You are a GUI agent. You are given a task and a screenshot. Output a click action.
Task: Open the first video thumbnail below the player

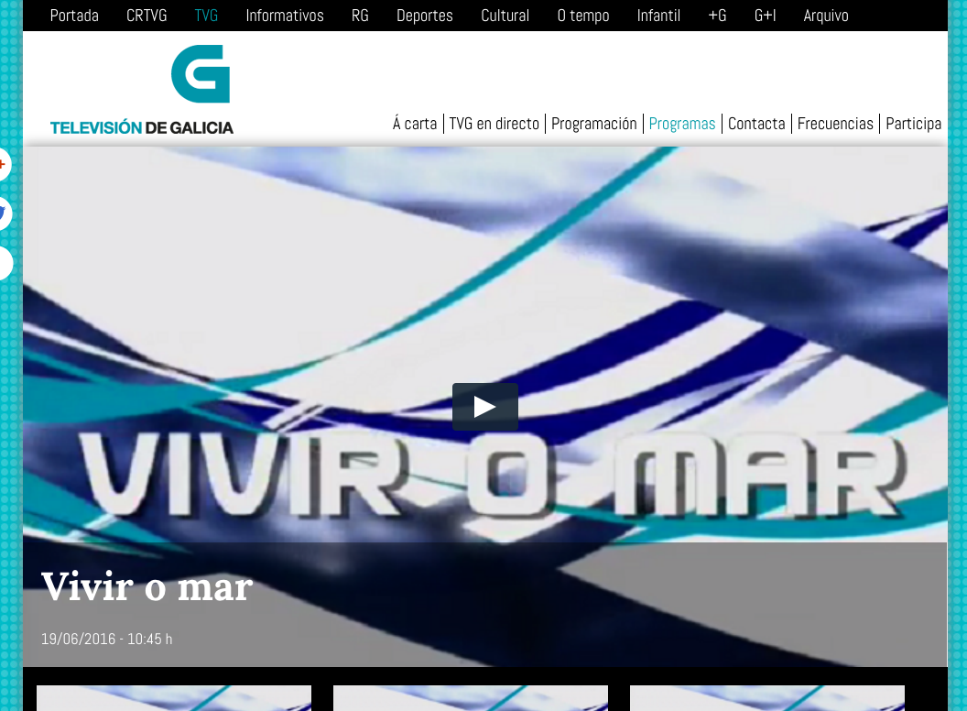(x=174, y=698)
